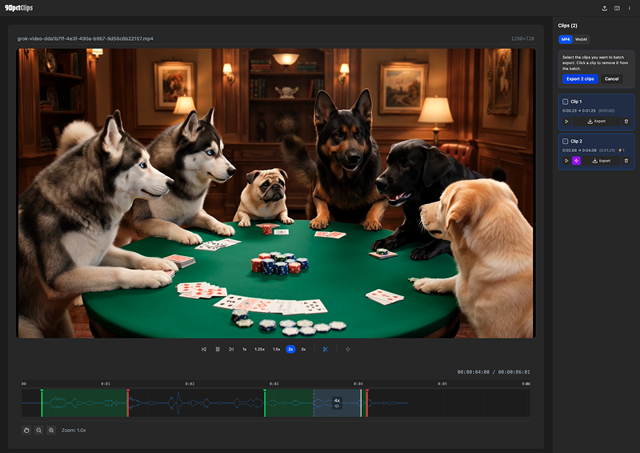Click the 0:05 timeline ruler mark
This screenshot has width=640, height=453.
(x=442, y=384)
